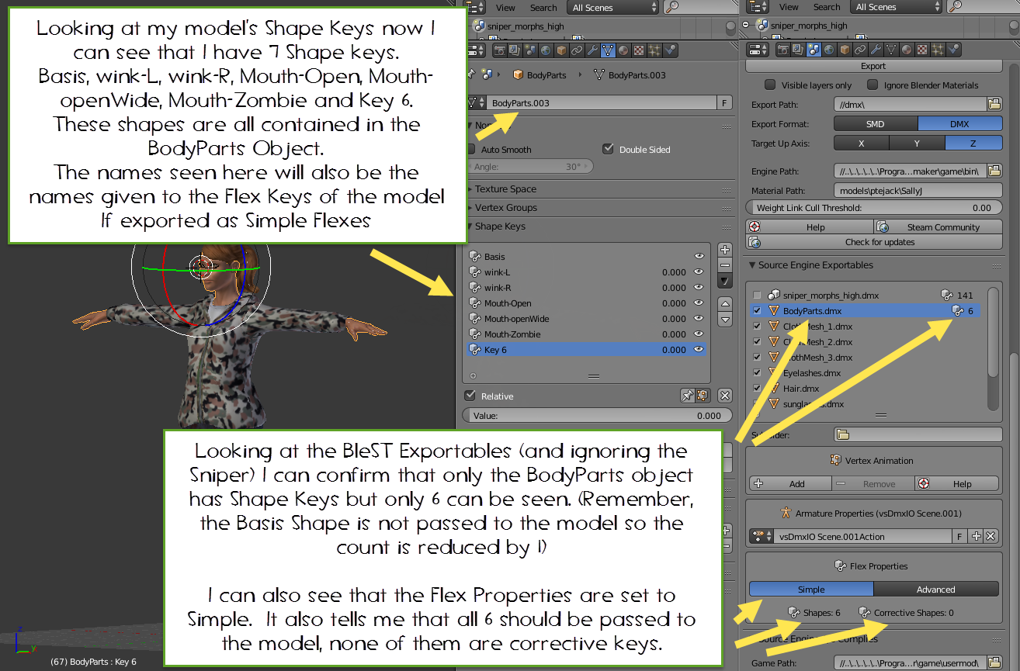This screenshot has width=1020, height=671.
Task: Move shape key down in list
Action: 725,320
